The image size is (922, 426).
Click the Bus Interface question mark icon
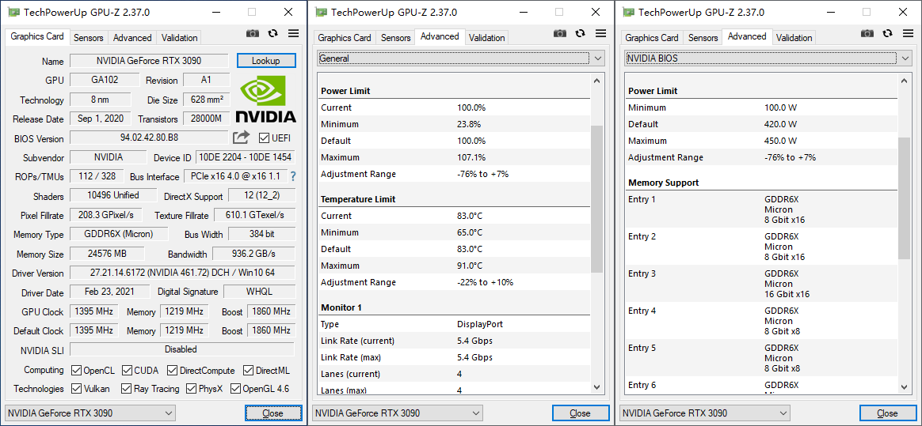(x=293, y=176)
